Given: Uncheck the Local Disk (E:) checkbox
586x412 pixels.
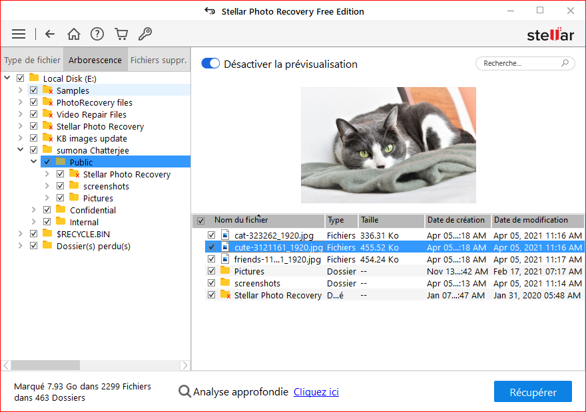Looking at the screenshot, I should (20, 78).
